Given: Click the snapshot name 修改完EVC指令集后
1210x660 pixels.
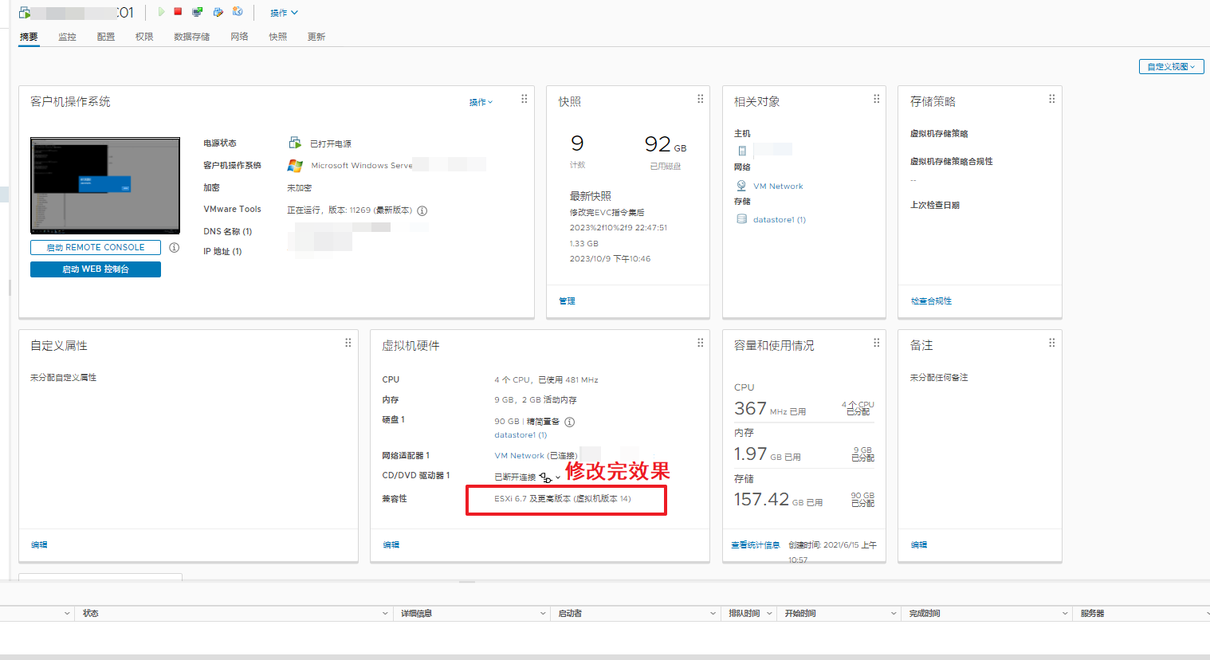Looking at the screenshot, I should [607, 213].
